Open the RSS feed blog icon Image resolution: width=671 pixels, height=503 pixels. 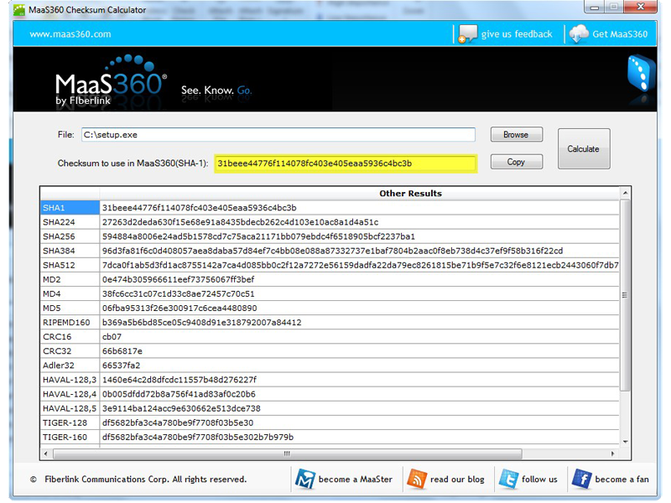click(417, 479)
